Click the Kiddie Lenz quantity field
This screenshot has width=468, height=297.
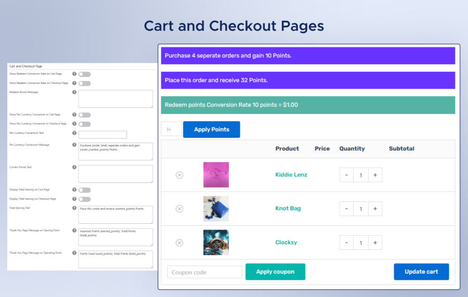[x=361, y=175]
